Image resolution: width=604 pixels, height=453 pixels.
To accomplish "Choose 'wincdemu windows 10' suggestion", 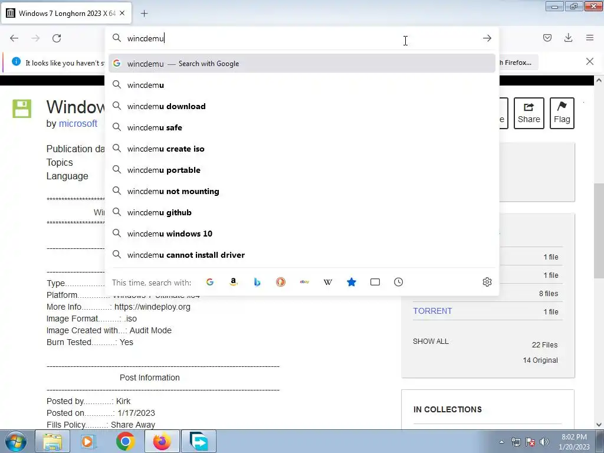I will pyautogui.click(x=302, y=234).
